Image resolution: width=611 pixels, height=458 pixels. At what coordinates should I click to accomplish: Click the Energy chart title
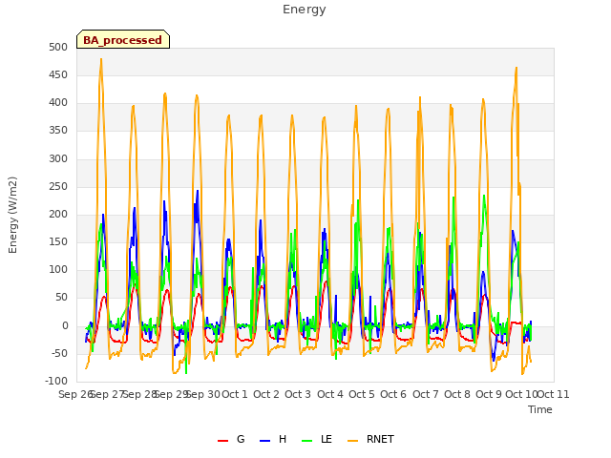click(305, 10)
